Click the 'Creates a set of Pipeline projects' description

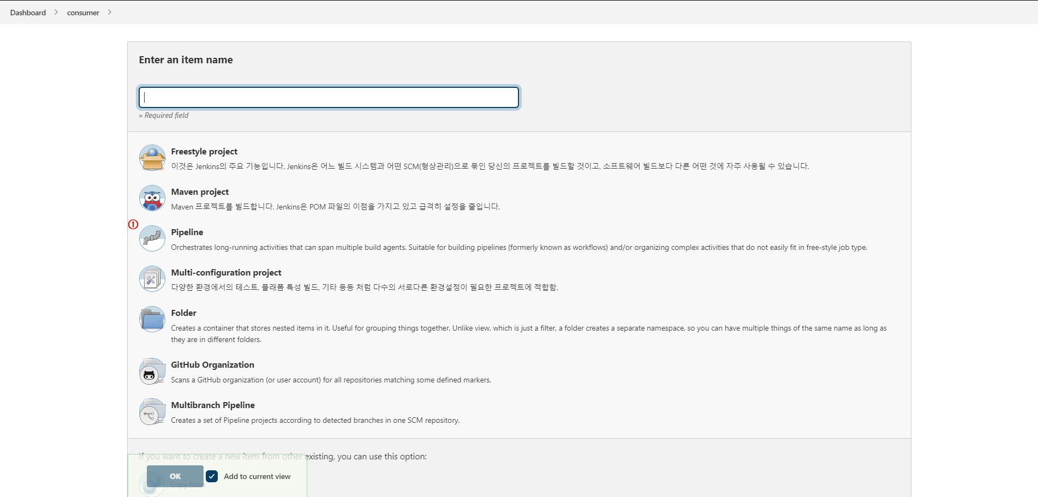[315, 421]
